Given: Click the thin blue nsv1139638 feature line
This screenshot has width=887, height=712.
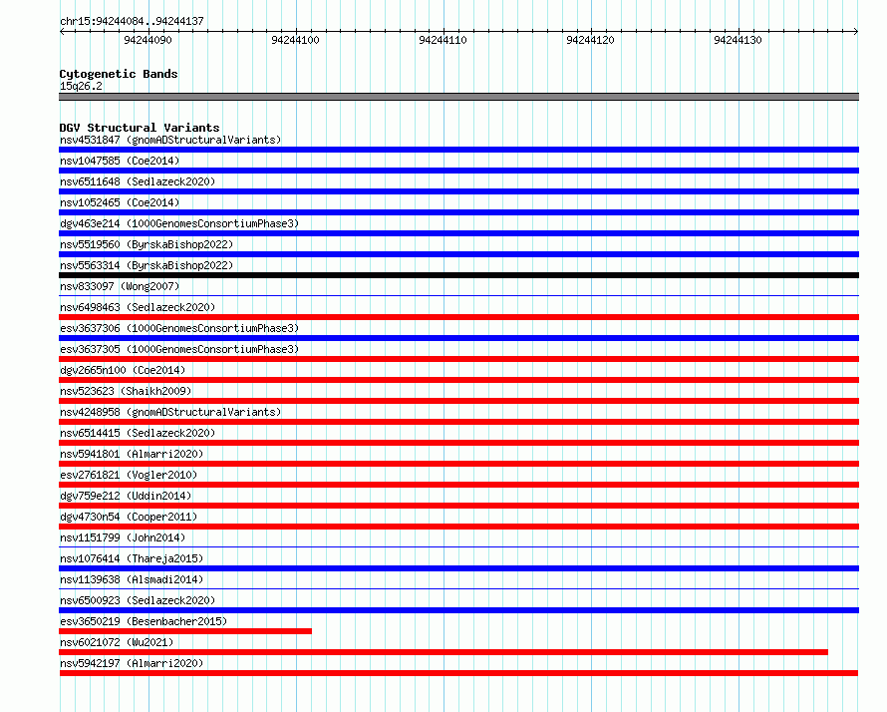Looking at the screenshot, I should click(458, 588).
